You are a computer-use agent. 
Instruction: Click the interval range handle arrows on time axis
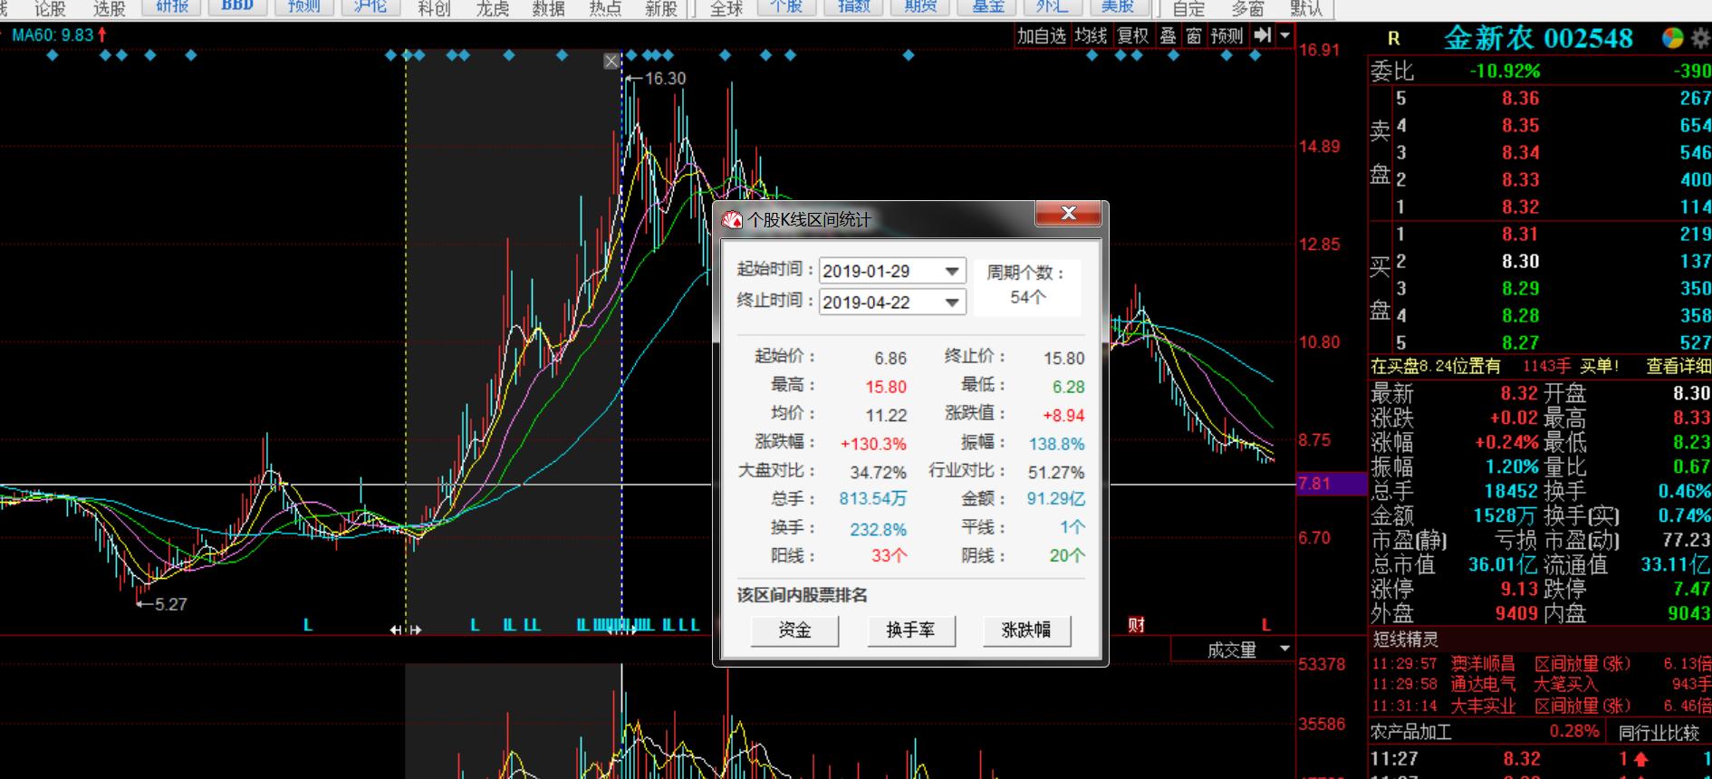406,629
